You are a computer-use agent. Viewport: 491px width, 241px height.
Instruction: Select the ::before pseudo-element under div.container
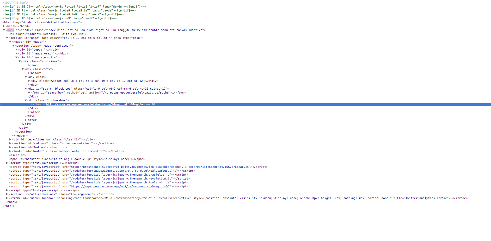32,65
